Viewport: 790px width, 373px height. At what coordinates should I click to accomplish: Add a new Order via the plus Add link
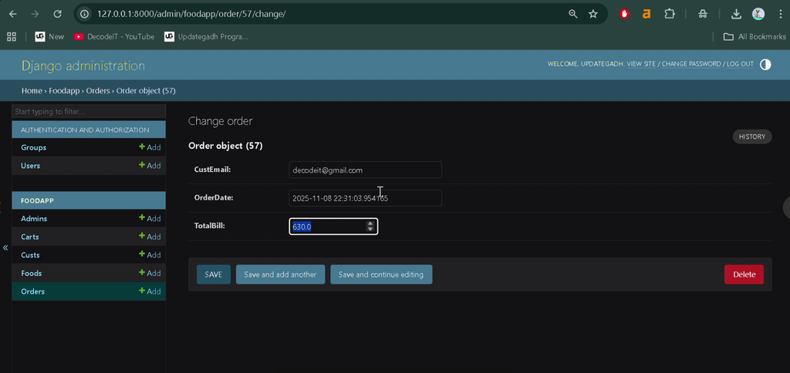(x=150, y=291)
